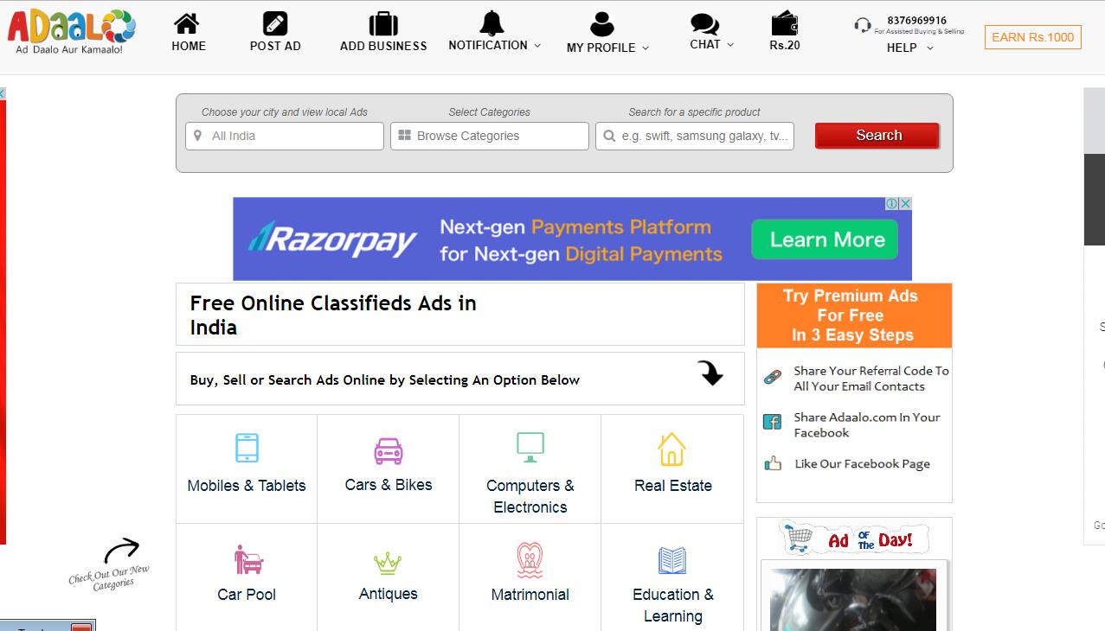Screen dimensions: 1105x631
Task: Expand the Help dropdown arrow
Action: point(930,48)
